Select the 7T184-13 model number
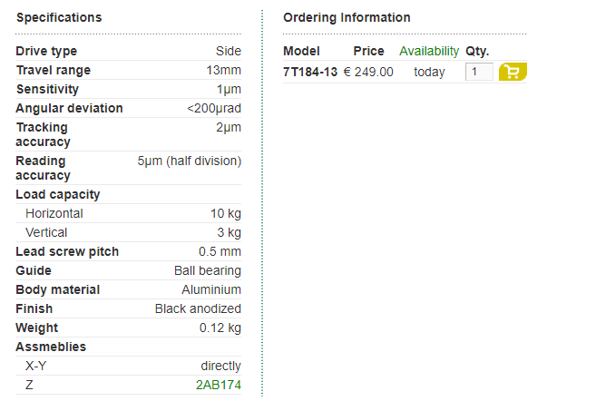 (x=310, y=72)
